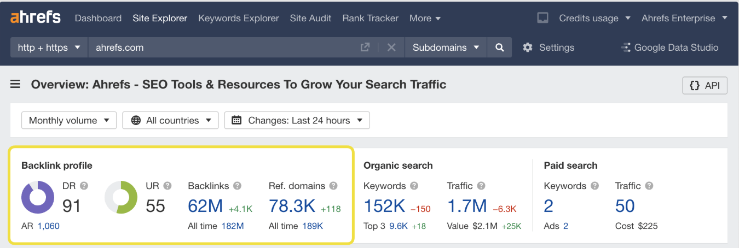The image size is (739, 248).
Task: Click the Ahrefs logo
Action: click(36, 17)
